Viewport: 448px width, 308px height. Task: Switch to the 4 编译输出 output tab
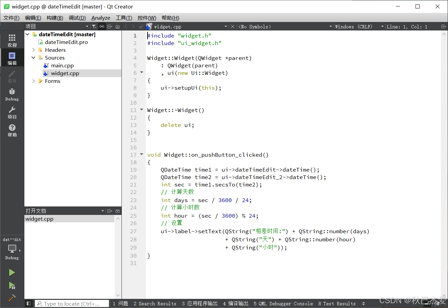(236, 303)
